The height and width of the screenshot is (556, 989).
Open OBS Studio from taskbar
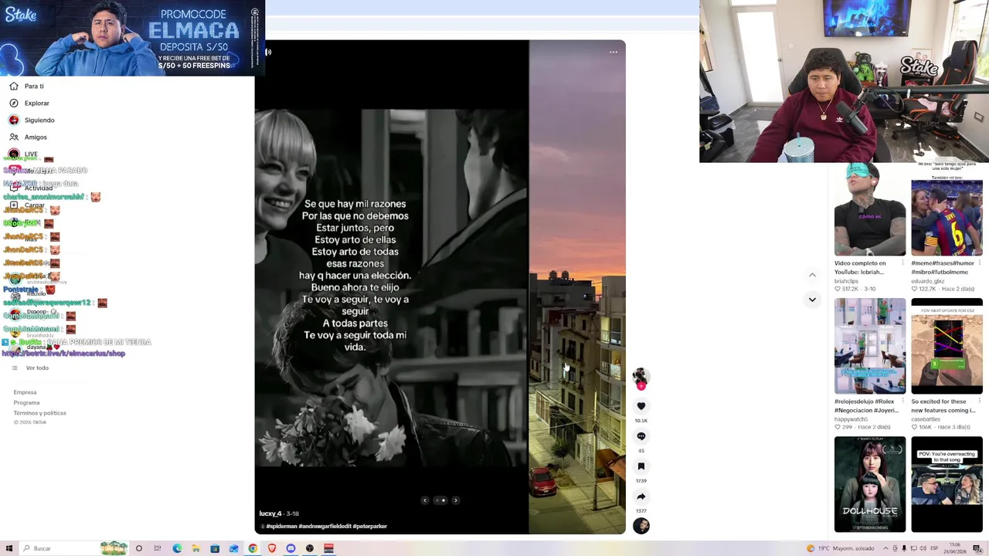310,548
